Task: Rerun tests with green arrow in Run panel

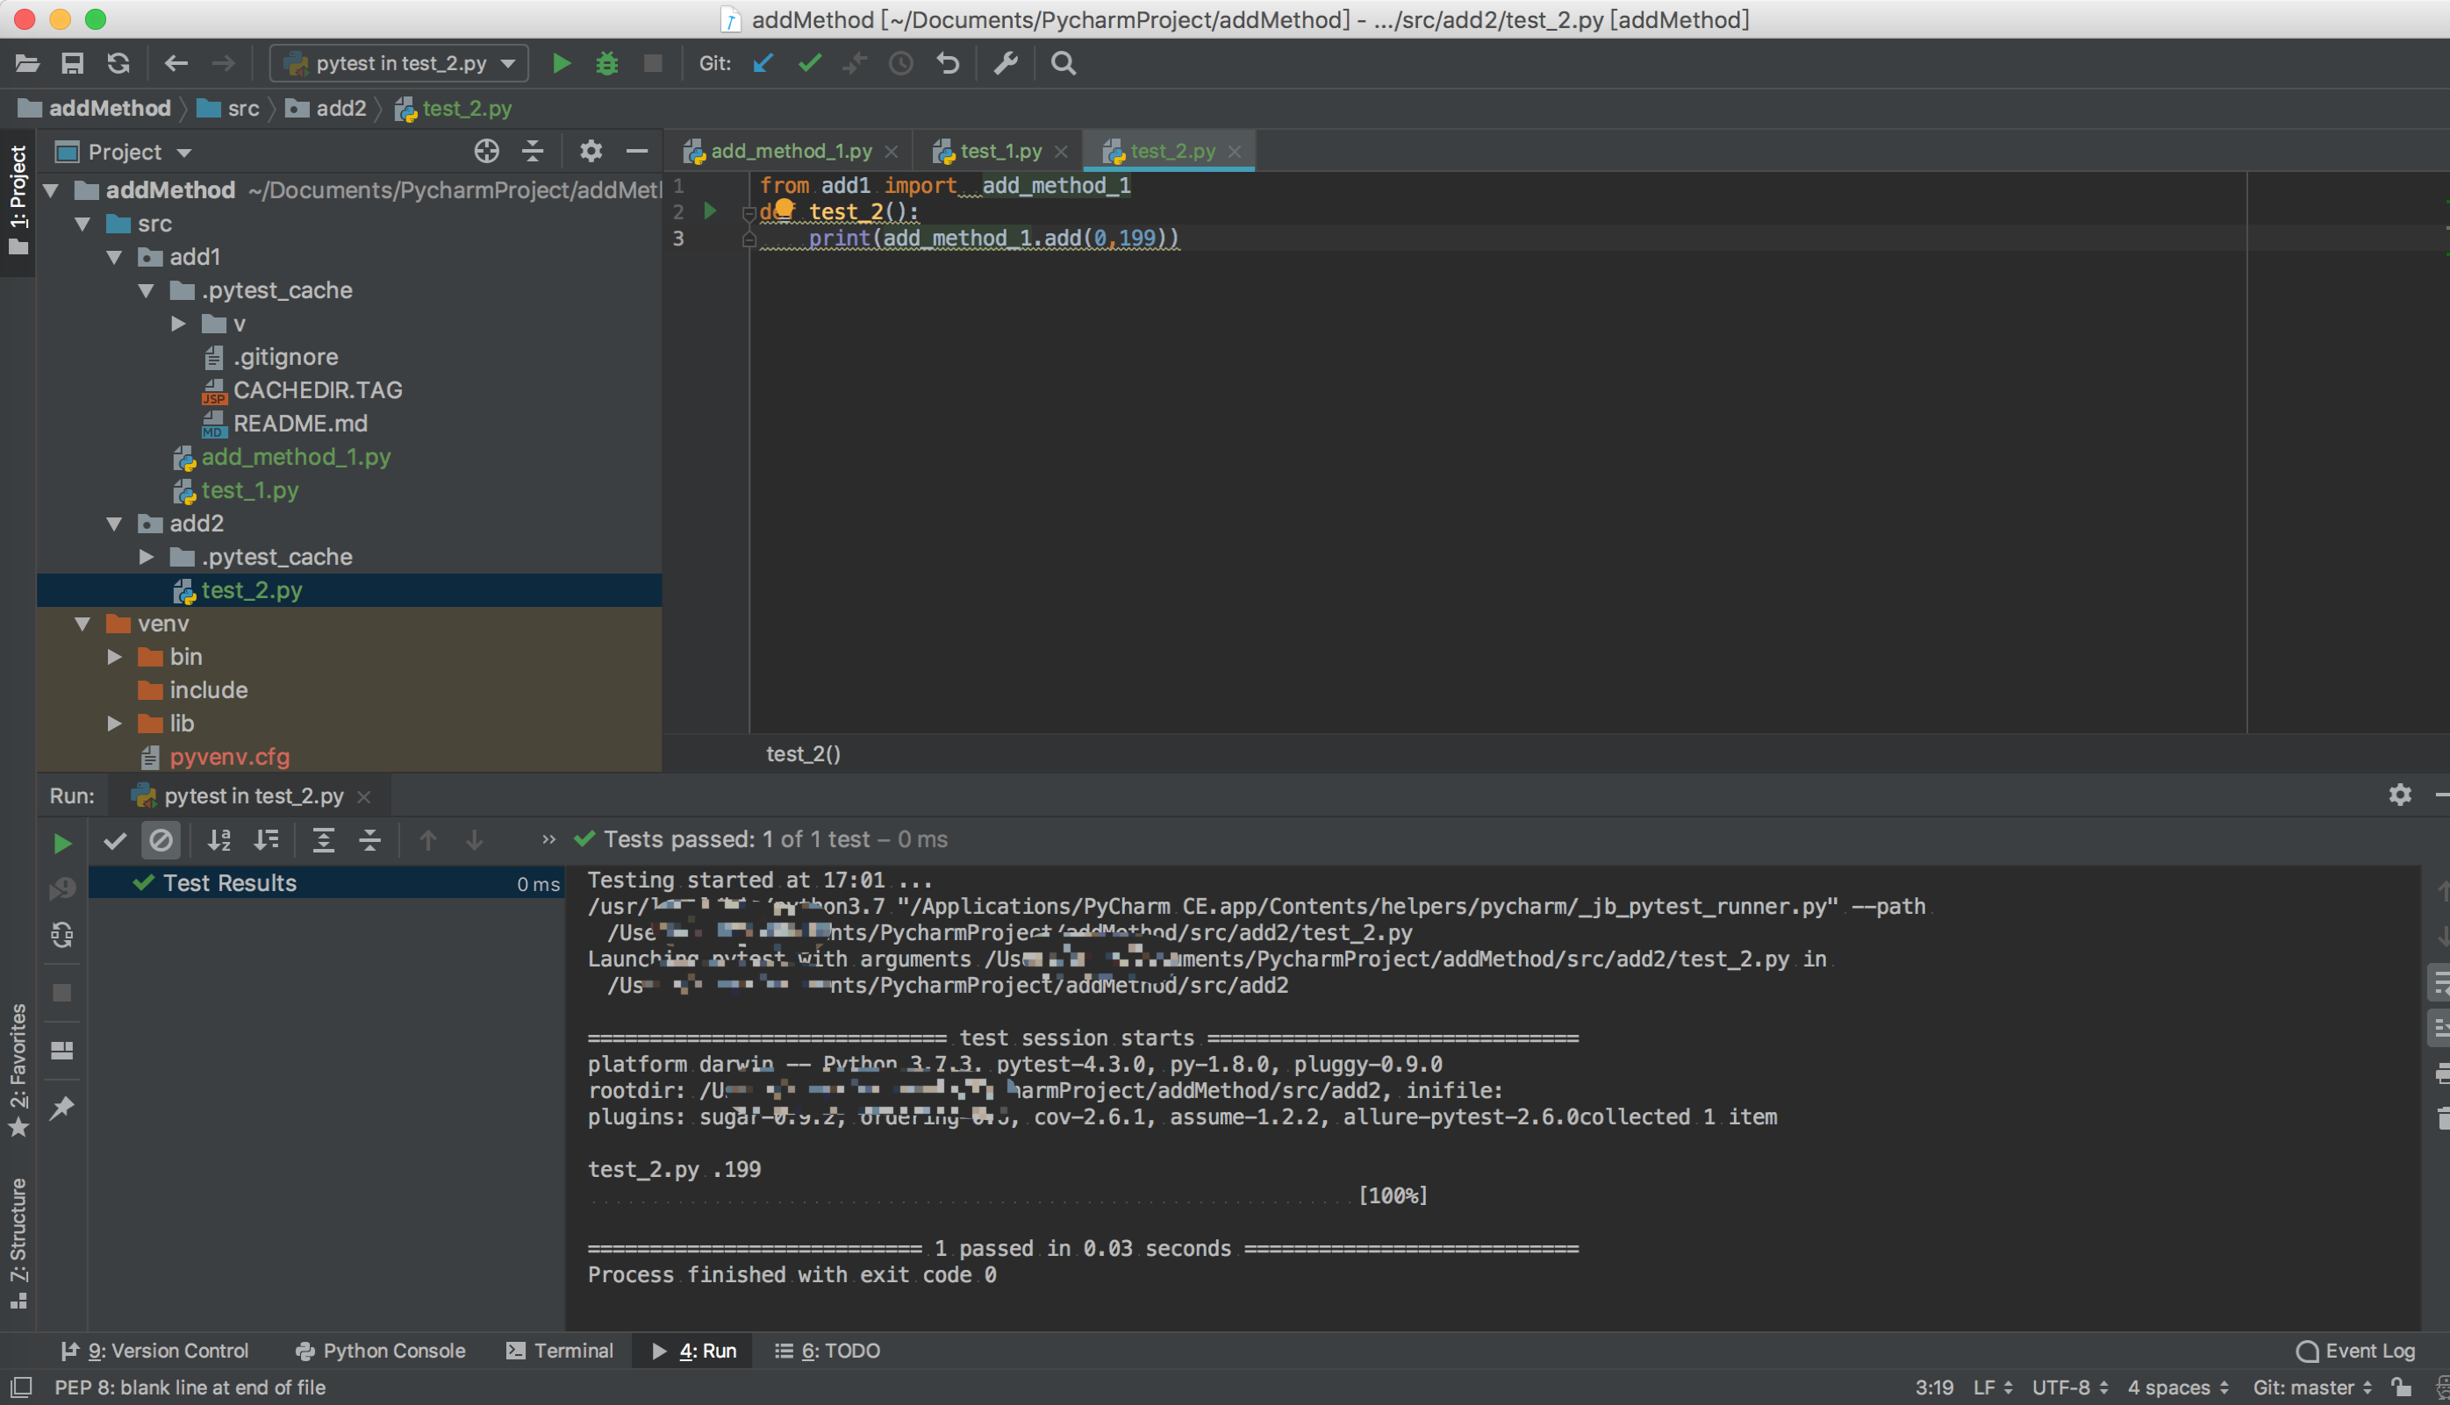Action: (61, 844)
